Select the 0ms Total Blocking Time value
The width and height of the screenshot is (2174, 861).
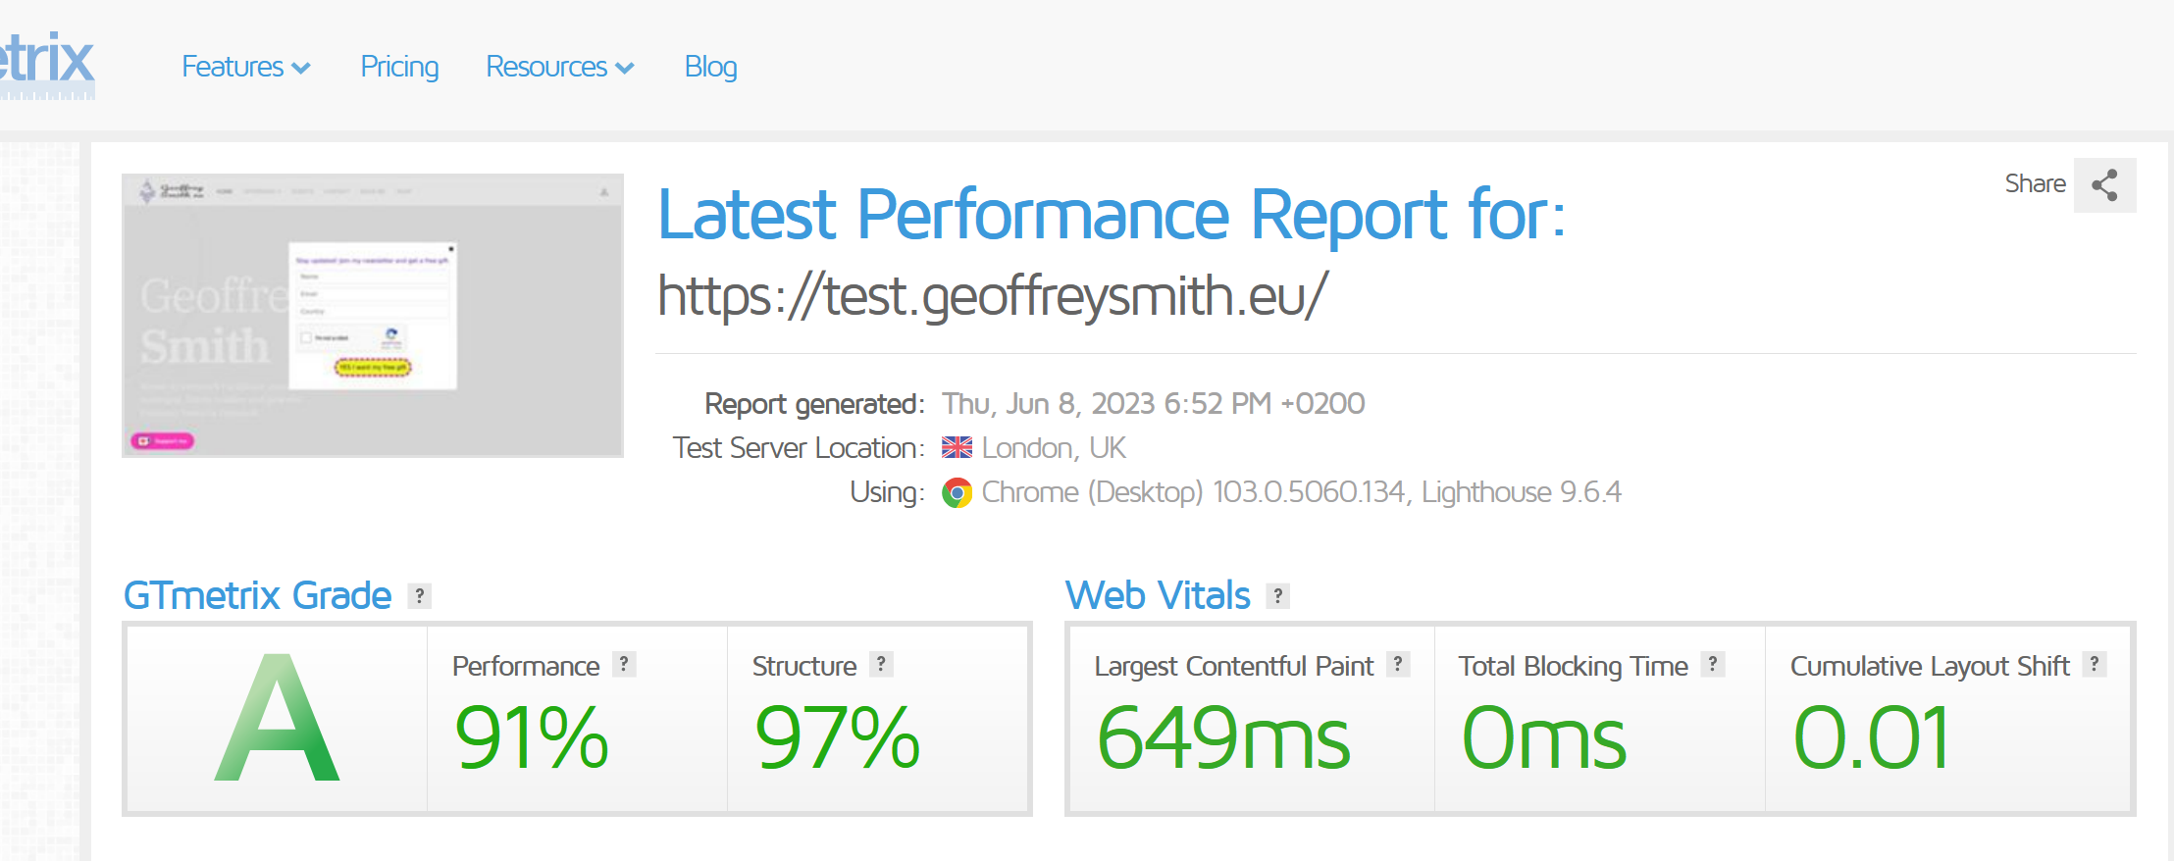click(x=1543, y=737)
